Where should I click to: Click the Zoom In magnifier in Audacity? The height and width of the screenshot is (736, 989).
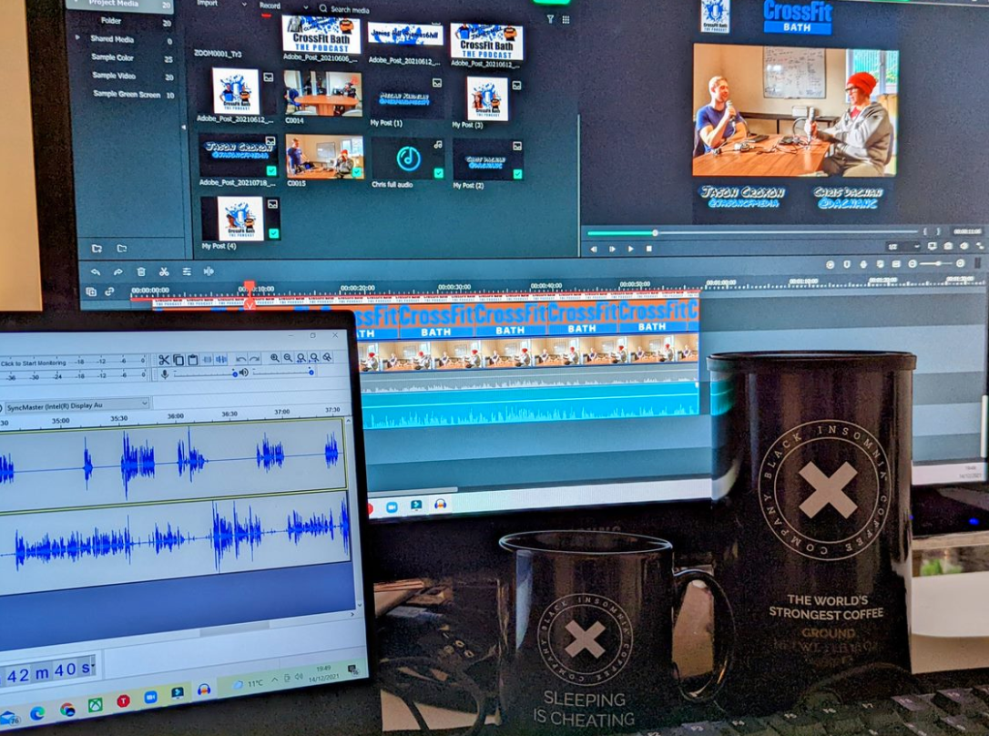(274, 358)
